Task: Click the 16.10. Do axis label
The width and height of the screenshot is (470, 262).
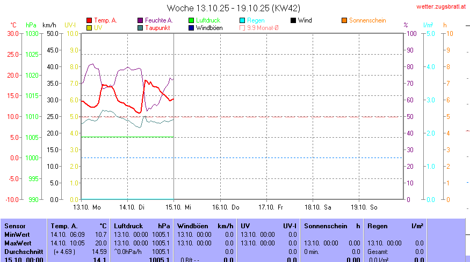Action: (225, 206)
